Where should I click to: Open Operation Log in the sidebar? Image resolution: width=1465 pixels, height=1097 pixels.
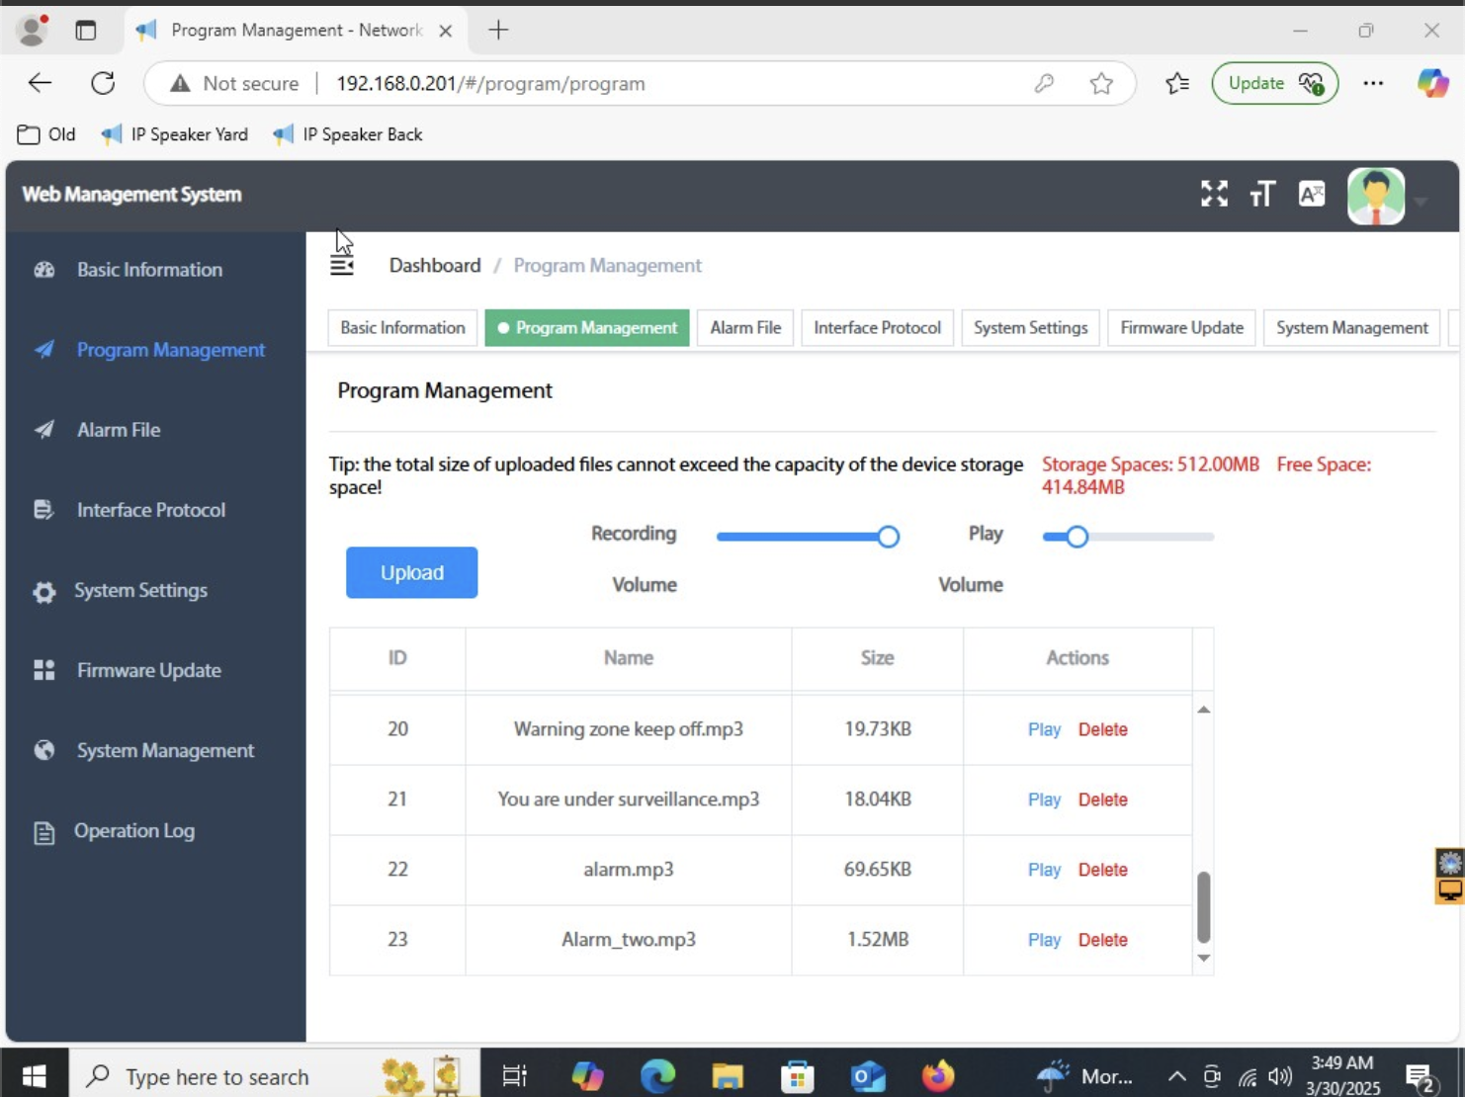[x=133, y=831]
